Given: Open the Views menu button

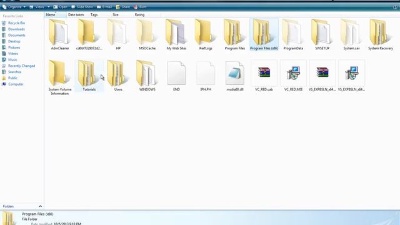Looking at the screenshot, I should coord(37,7).
